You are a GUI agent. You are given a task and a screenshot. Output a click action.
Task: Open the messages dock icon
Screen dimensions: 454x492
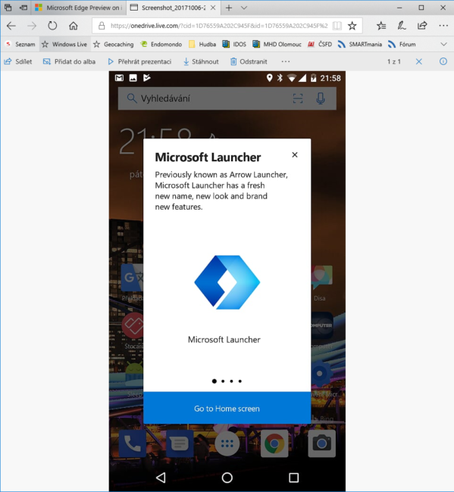tap(180, 444)
